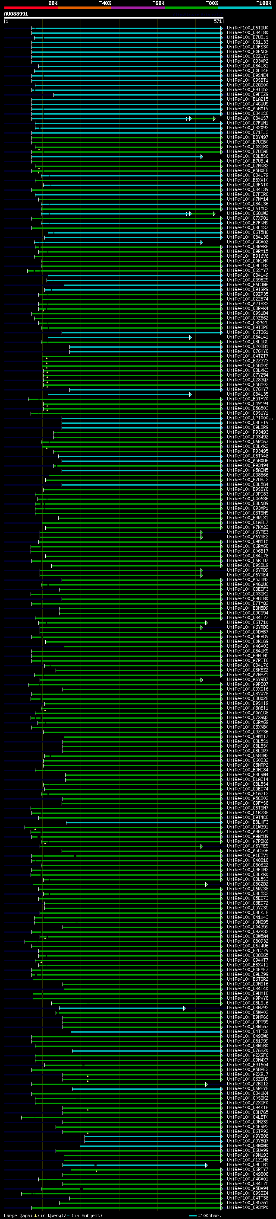The height and width of the screenshot is (1219, 276).
Task: Select the UniRef100_C6TMC2 label
Action: point(247,209)
